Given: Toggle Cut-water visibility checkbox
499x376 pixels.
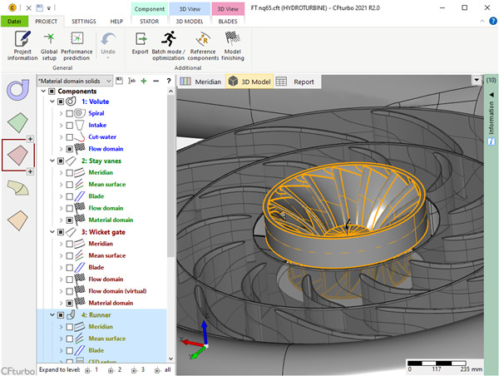Looking at the screenshot, I should [x=69, y=137].
